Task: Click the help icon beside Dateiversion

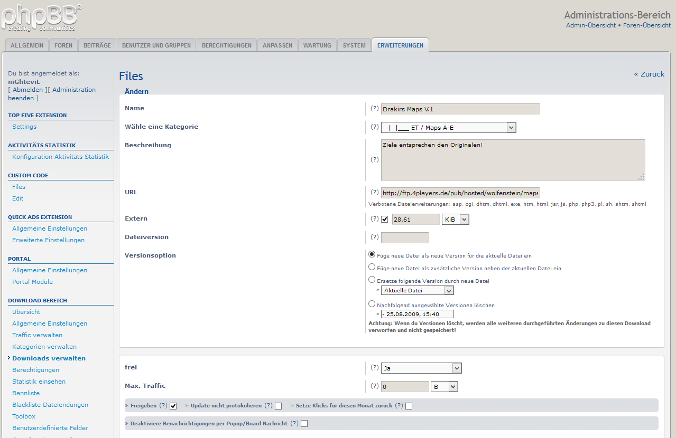Action: (x=374, y=237)
